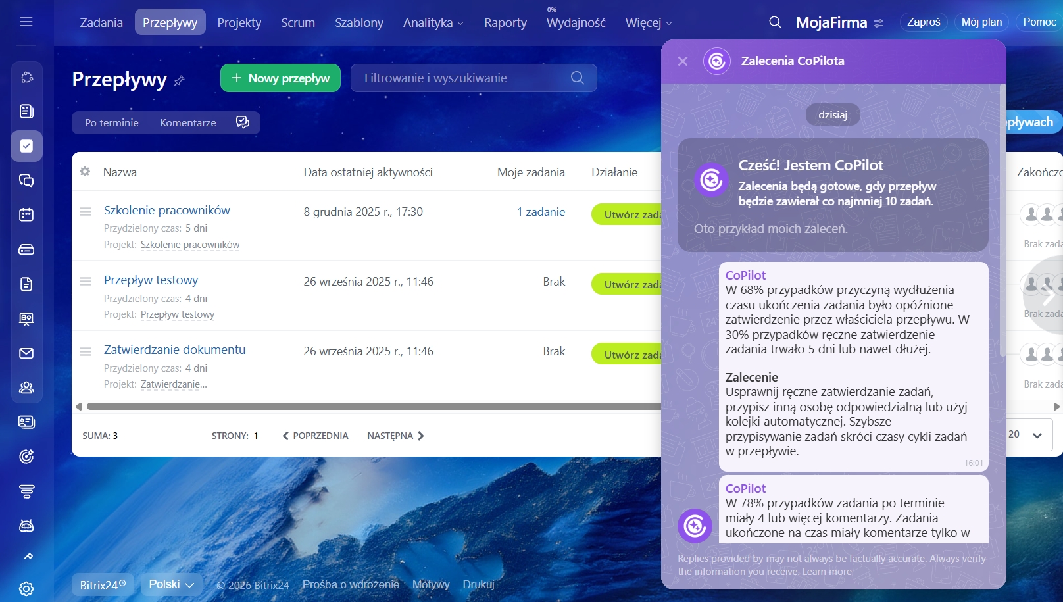Click the search magnifier icon in header
The height and width of the screenshot is (602, 1063).
tap(775, 22)
